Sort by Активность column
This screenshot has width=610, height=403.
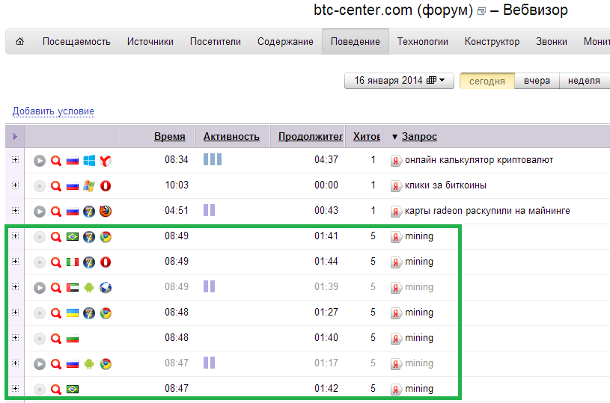(231, 136)
